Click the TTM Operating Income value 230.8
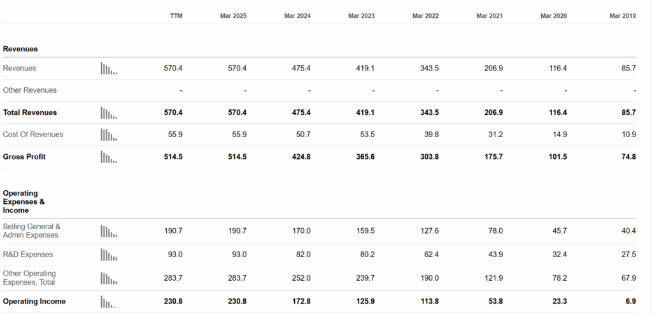652x315 pixels. pyautogui.click(x=173, y=301)
